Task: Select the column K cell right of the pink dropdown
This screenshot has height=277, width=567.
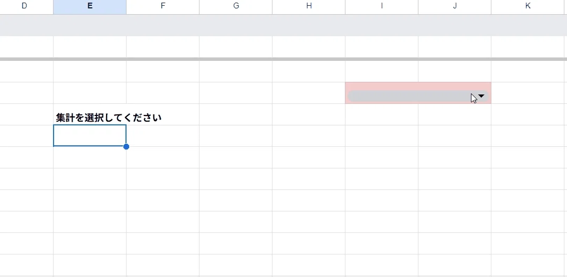Action: [529, 93]
